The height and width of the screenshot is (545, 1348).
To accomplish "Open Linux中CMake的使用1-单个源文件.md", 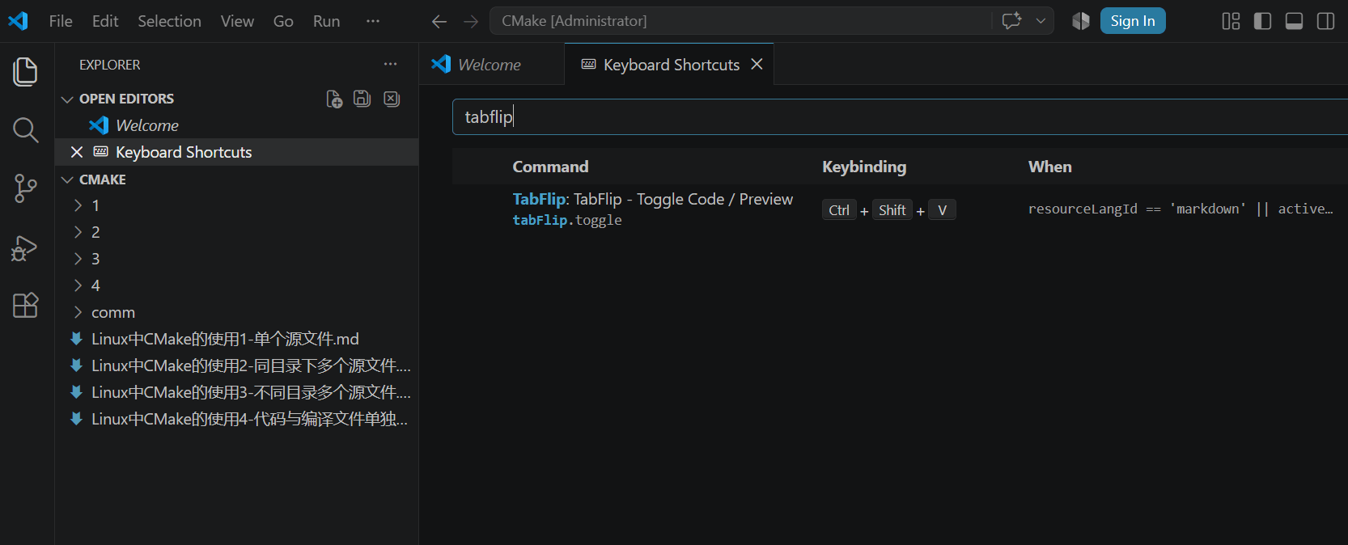I will click(x=236, y=339).
